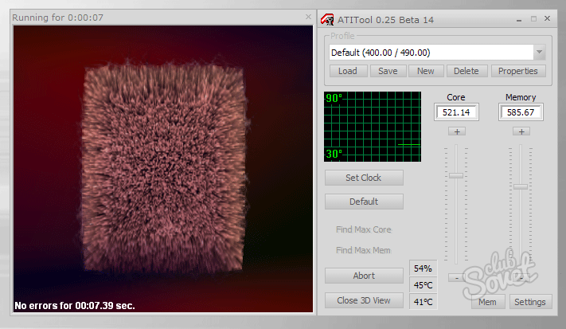Click the 'Running for 0:00:07' title text
This screenshot has width=566, height=329.
[x=58, y=18]
